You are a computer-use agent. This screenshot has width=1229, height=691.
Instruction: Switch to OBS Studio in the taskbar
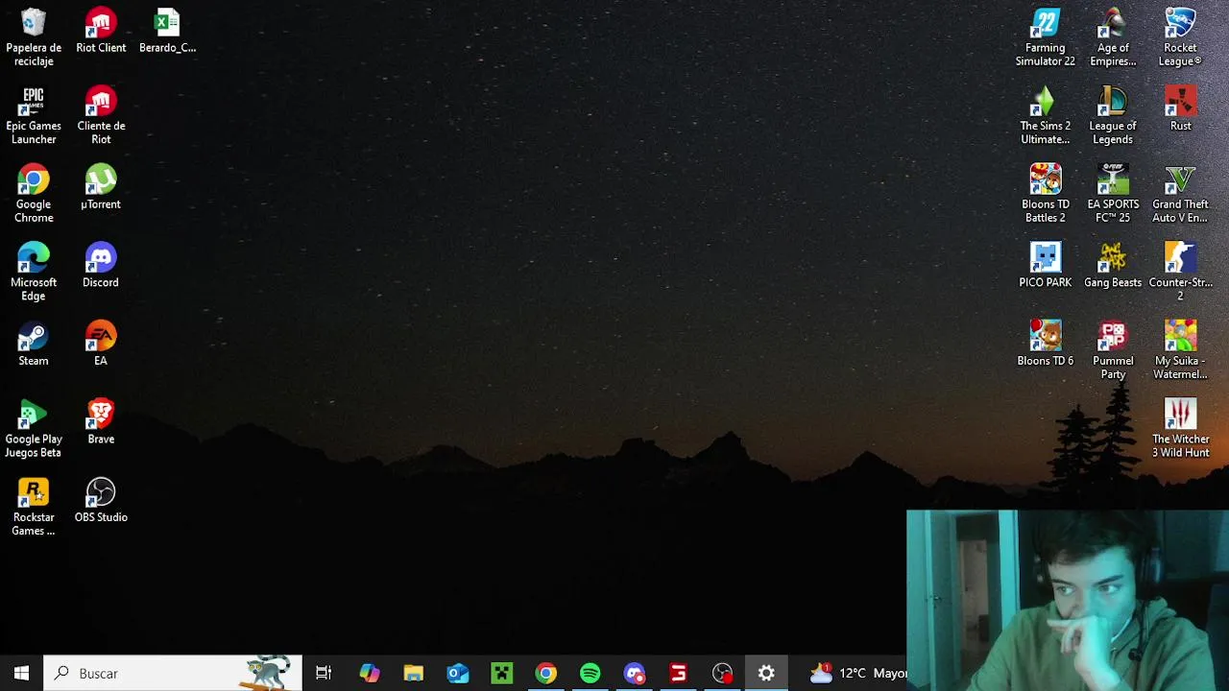pos(723,674)
